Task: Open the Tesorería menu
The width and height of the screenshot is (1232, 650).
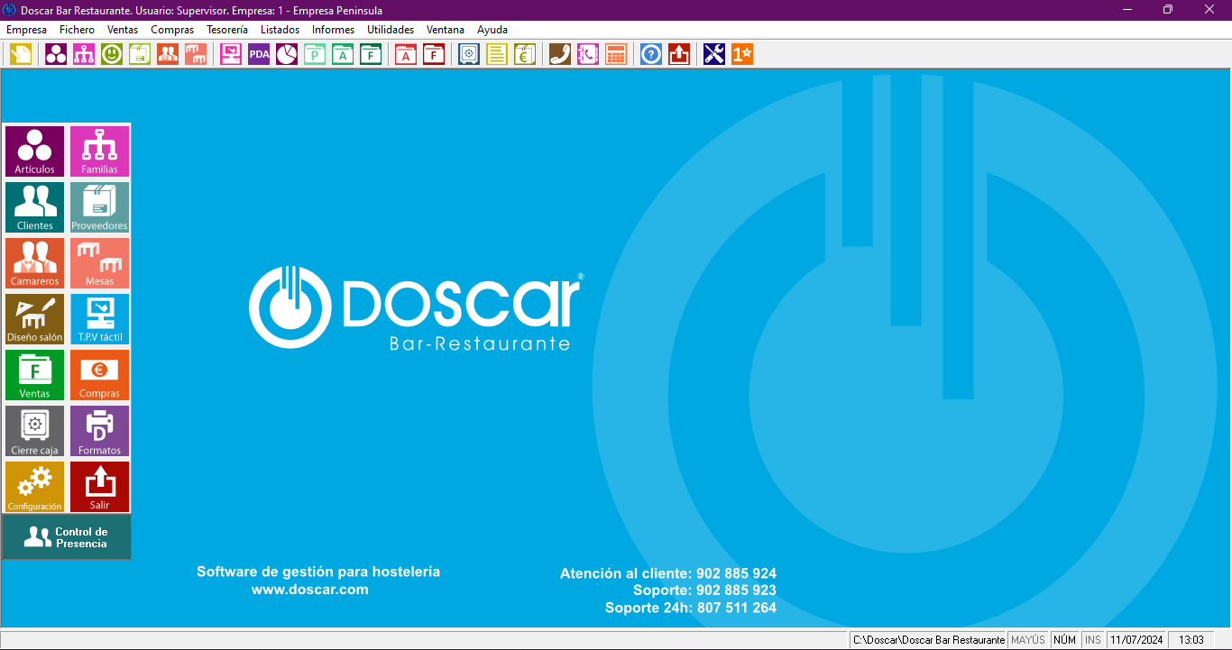Action: (x=226, y=30)
